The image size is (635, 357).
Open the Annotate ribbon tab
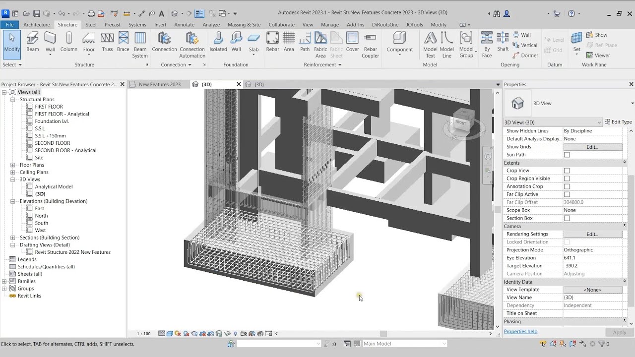click(x=185, y=24)
